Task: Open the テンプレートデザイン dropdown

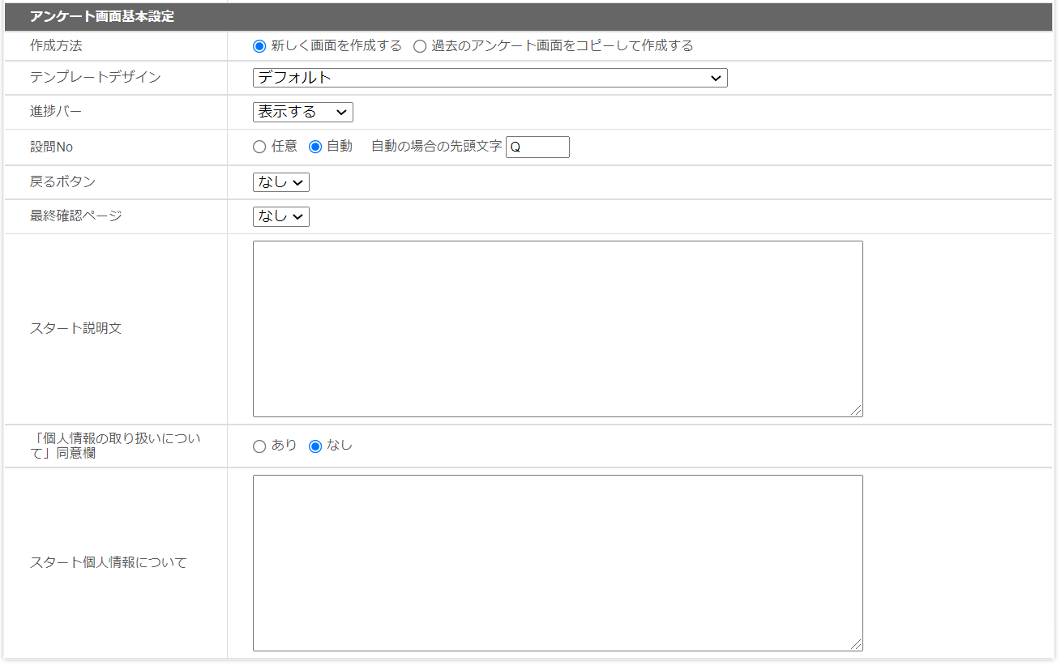Action: [x=490, y=78]
